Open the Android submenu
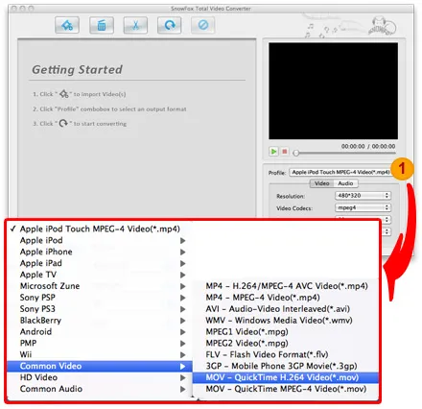The width and height of the screenshot is (422, 409). click(x=99, y=332)
